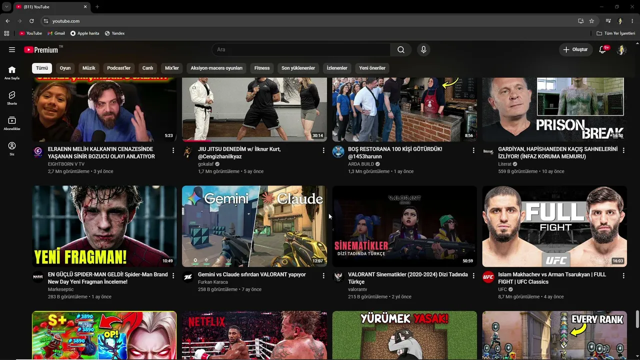Open the browser media controls icon
The width and height of the screenshot is (640, 360).
pyautogui.click(x=608, y=21)
